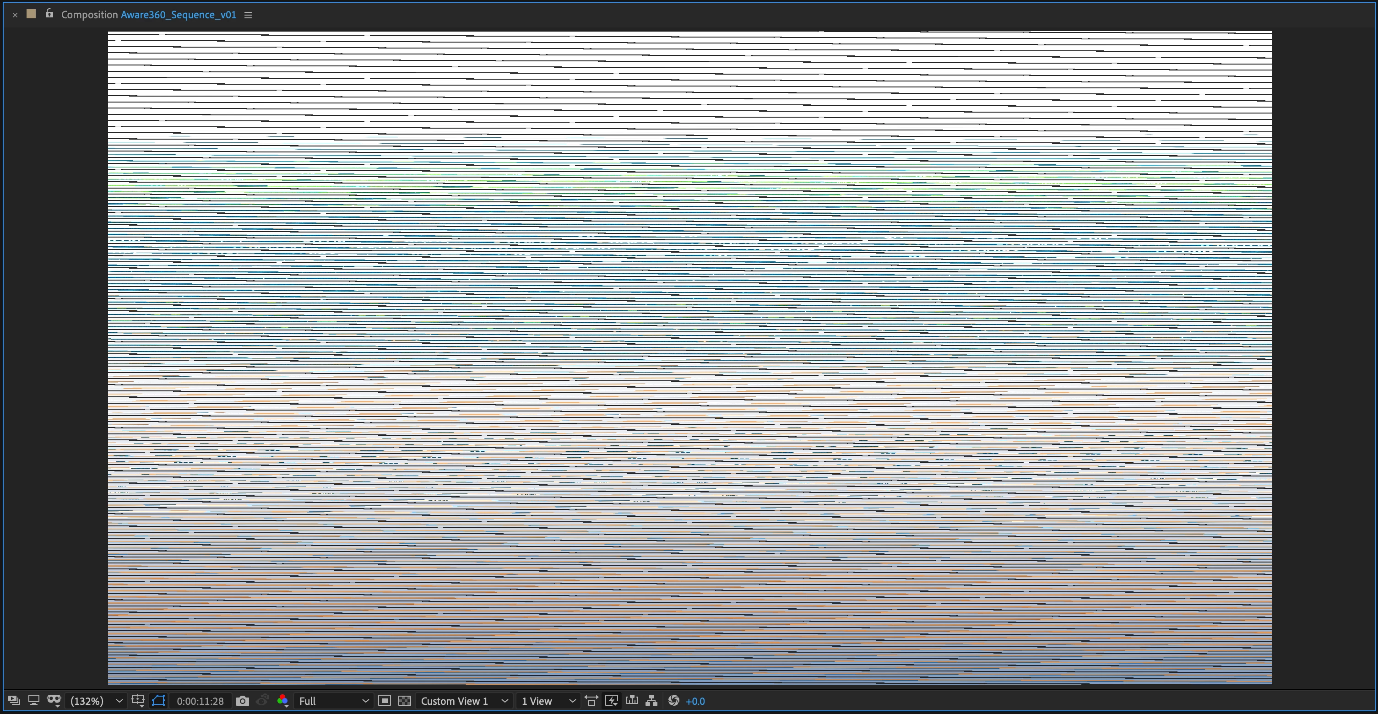
Task: Take a snapshot with the camera icon
Action: click(x=242, y=701)
